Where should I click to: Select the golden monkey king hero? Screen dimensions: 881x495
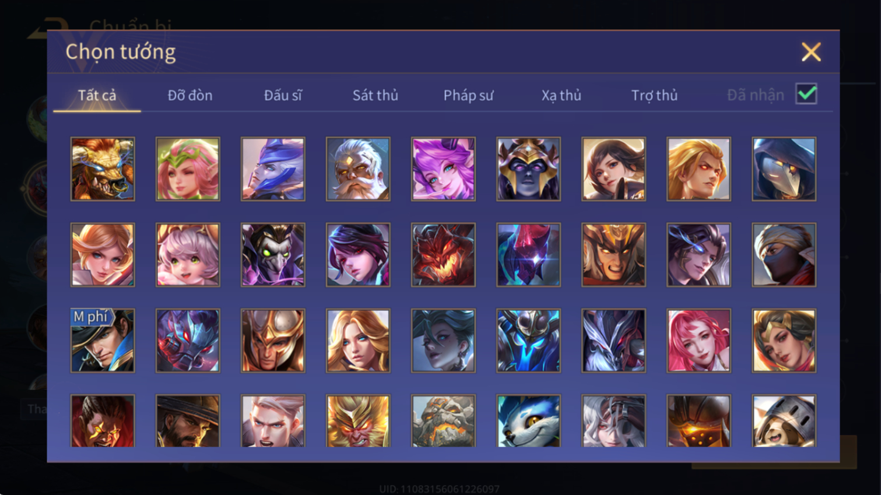tap(358, 421)
